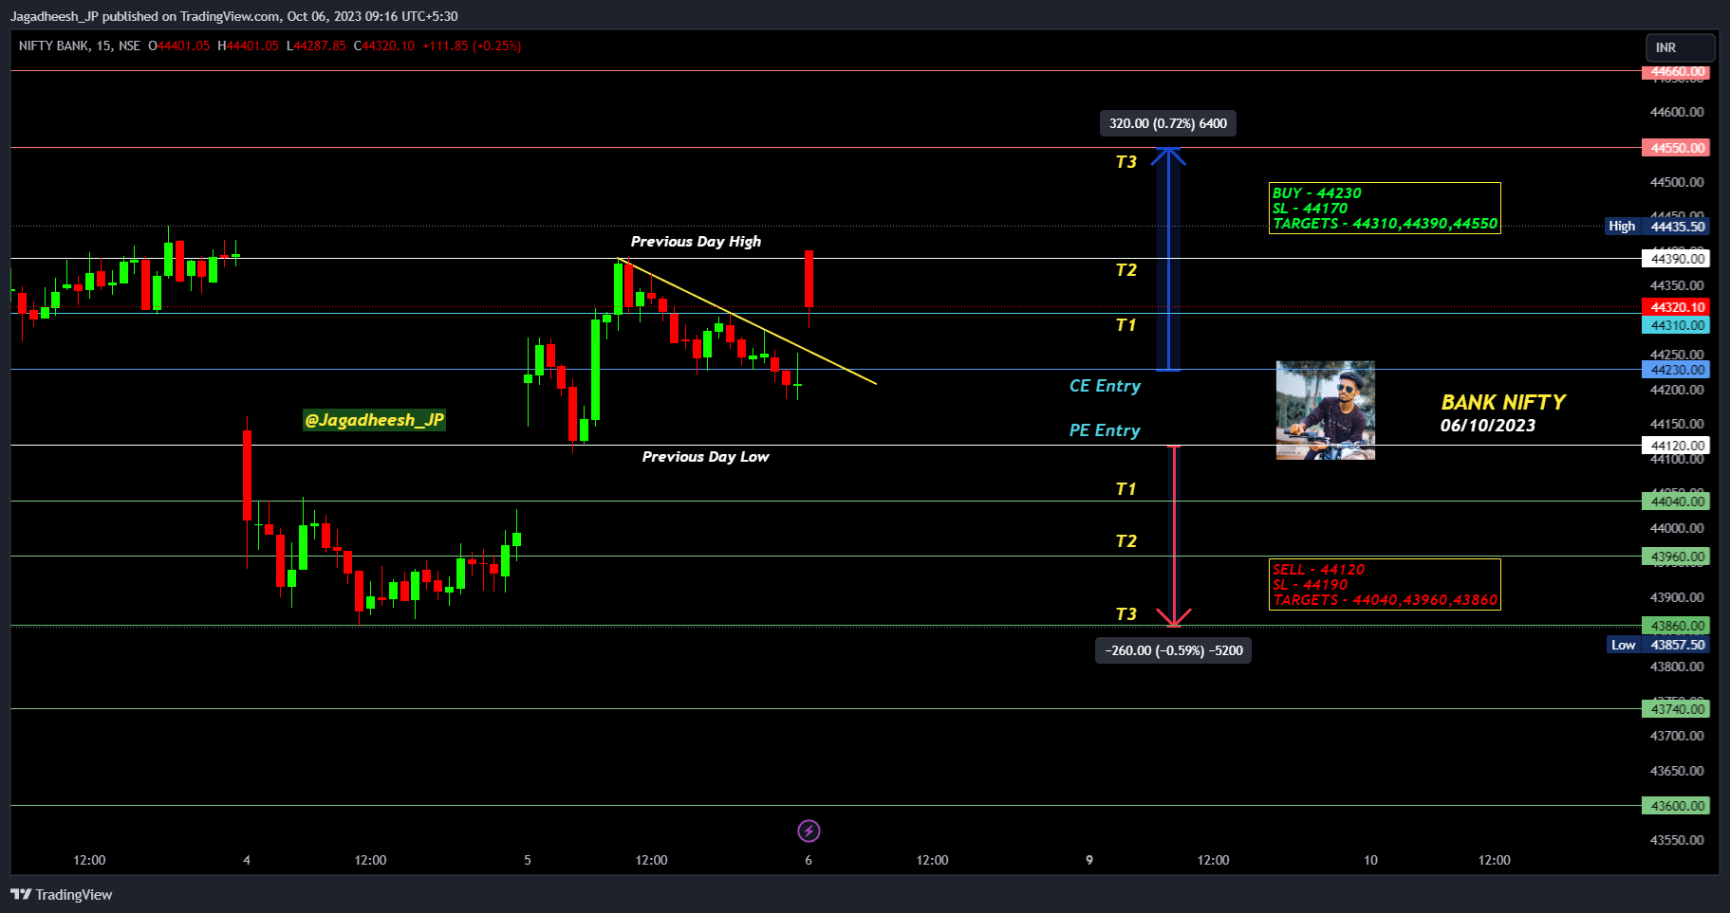Click the red 44320.10 last price label
This screenshot has height=913, width=1730.
pos(1676,307)
